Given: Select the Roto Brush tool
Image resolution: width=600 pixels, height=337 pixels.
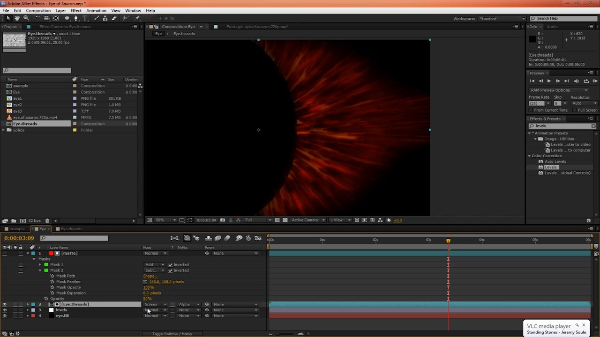Looking at the screenshot, I should point(126,18).
